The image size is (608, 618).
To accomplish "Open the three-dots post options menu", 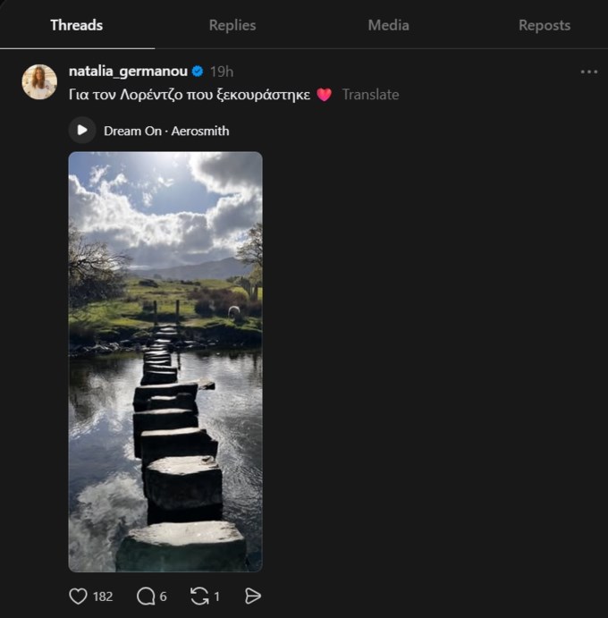I will click(x=588, y=72).
